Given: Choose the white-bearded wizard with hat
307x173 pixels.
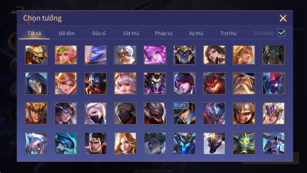Looking at the screenshot, I should point(244,83).
